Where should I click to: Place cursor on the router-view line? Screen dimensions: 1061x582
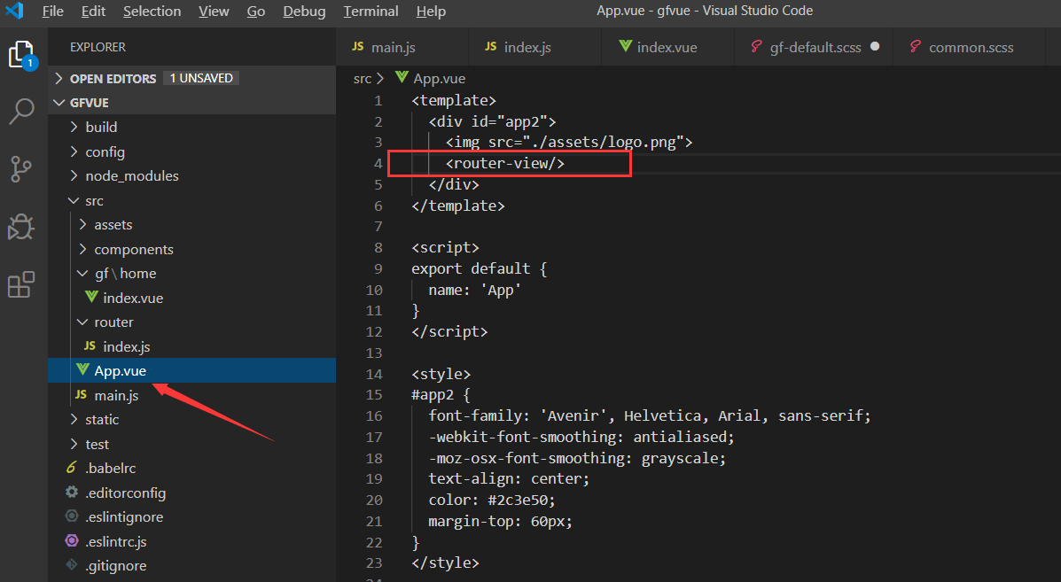click(504, 164)
